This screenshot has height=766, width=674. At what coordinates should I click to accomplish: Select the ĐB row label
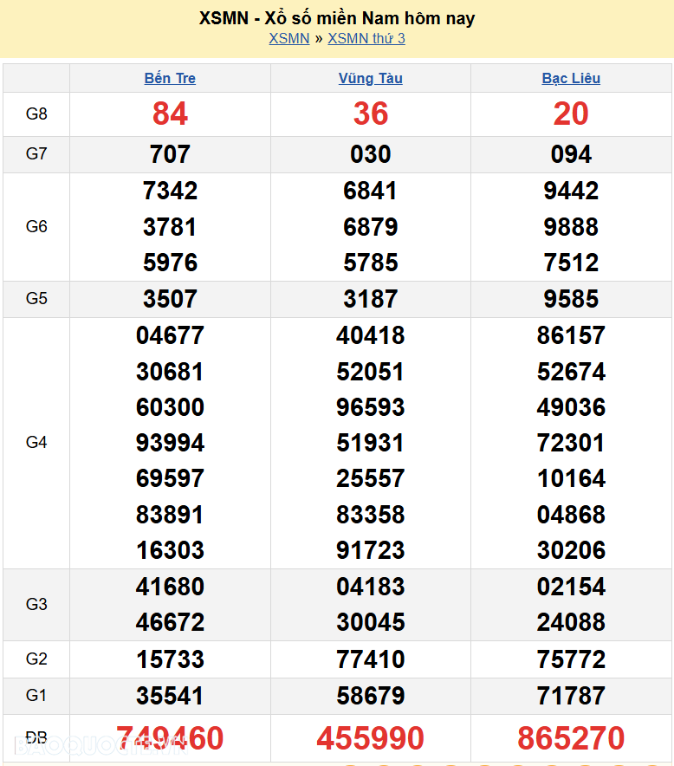36,737
